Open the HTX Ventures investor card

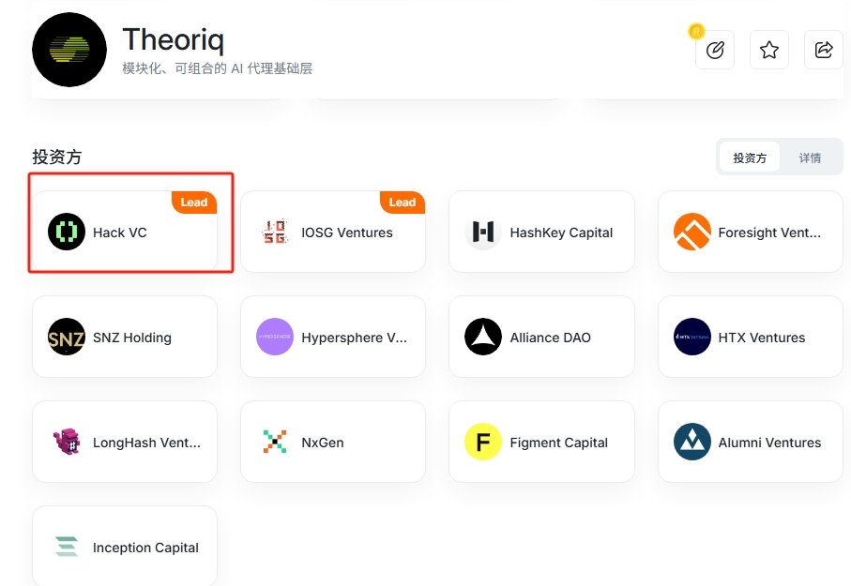tap(750, 337)
